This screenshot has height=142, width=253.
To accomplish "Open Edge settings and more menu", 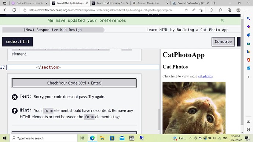I will (247, 10).
